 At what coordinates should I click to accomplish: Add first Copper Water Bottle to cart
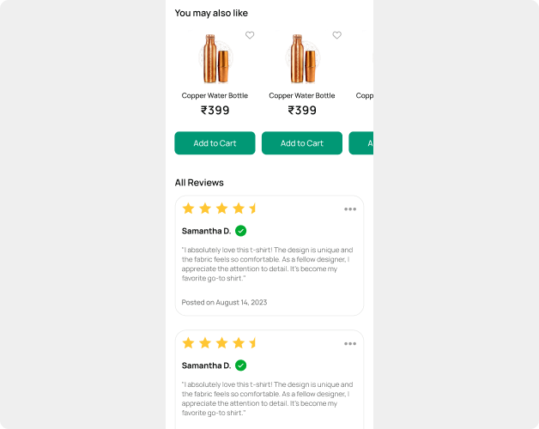click(x=215, y=143)
